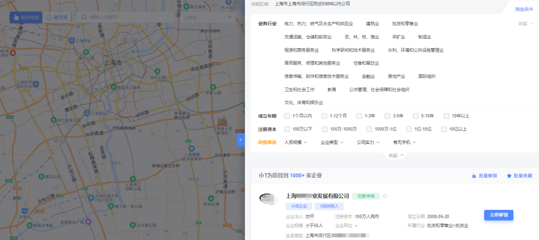Click the 批量解锁 lock icon
This screenshot has width=539, height=240.
point(474,176)
